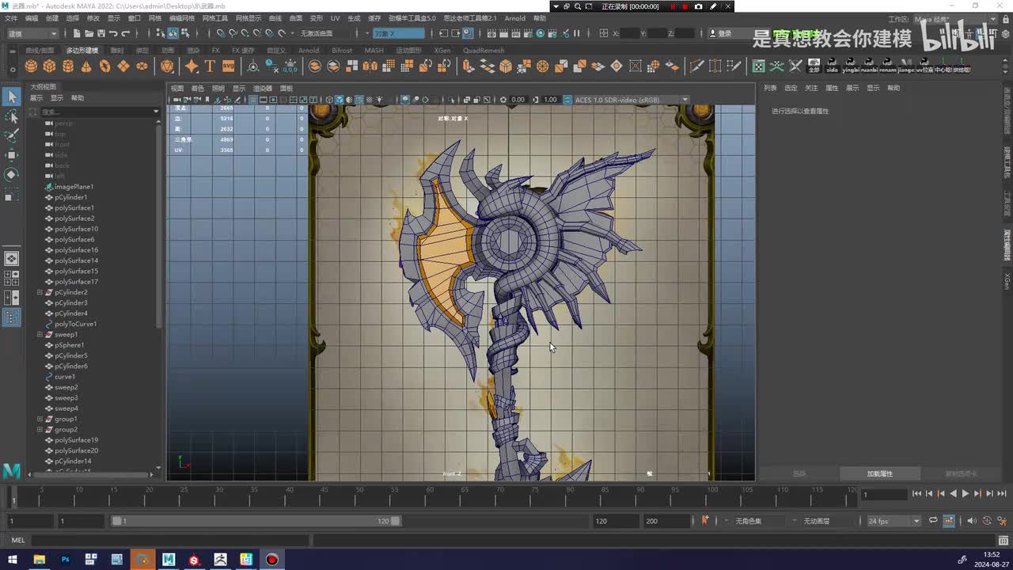Image resolution: width=1013 pixels, height=570 pixels.
Task: Create a polygon plane from the shelf
Action: click(x=123, y=66)
